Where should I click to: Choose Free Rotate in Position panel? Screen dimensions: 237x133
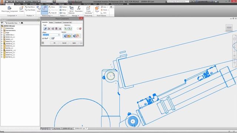coord(30,10)
